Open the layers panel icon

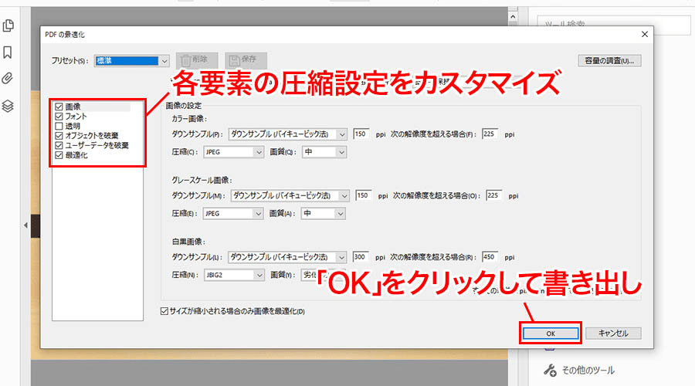point(8,106)
